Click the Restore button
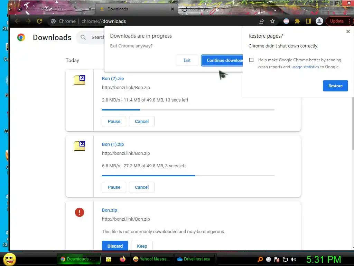Image resolution: width=354 pixels, height=266 pixels. click(335, 86)
